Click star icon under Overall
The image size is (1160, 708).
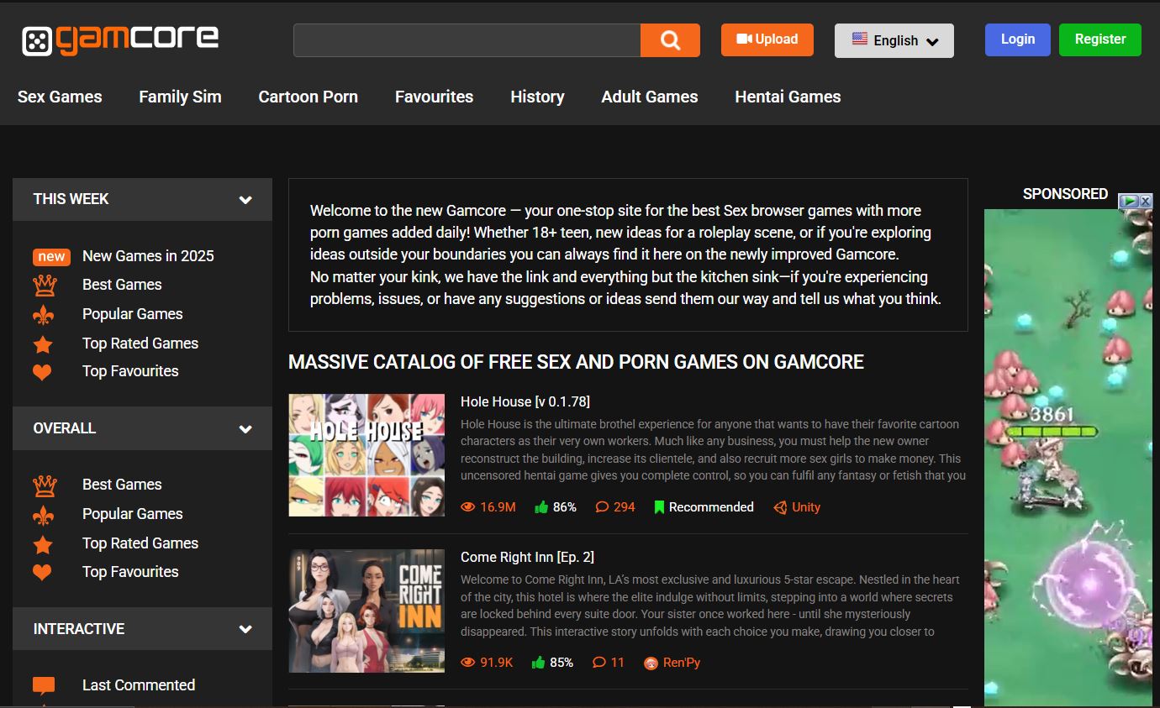tap(43, 544)
